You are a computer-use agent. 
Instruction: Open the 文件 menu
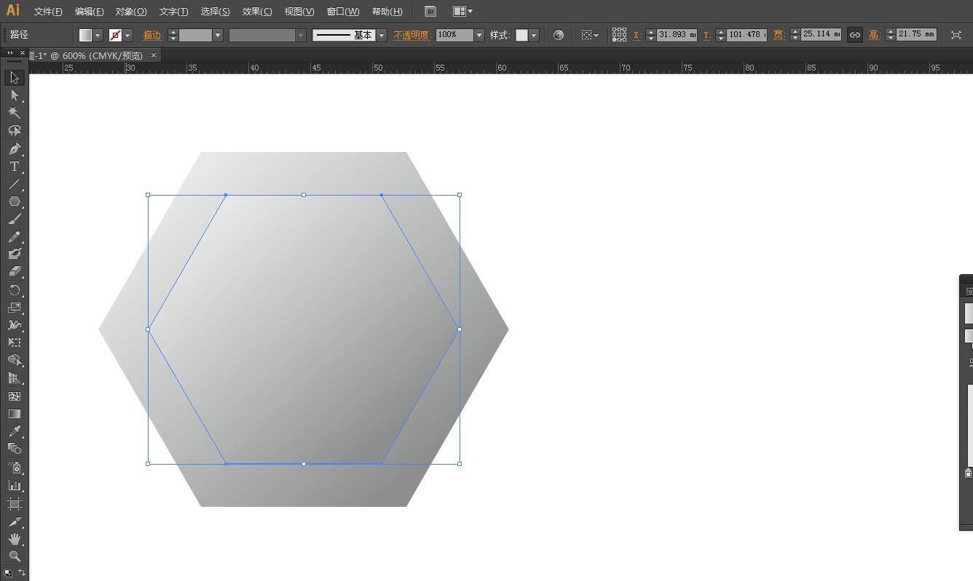pos(47,11)
